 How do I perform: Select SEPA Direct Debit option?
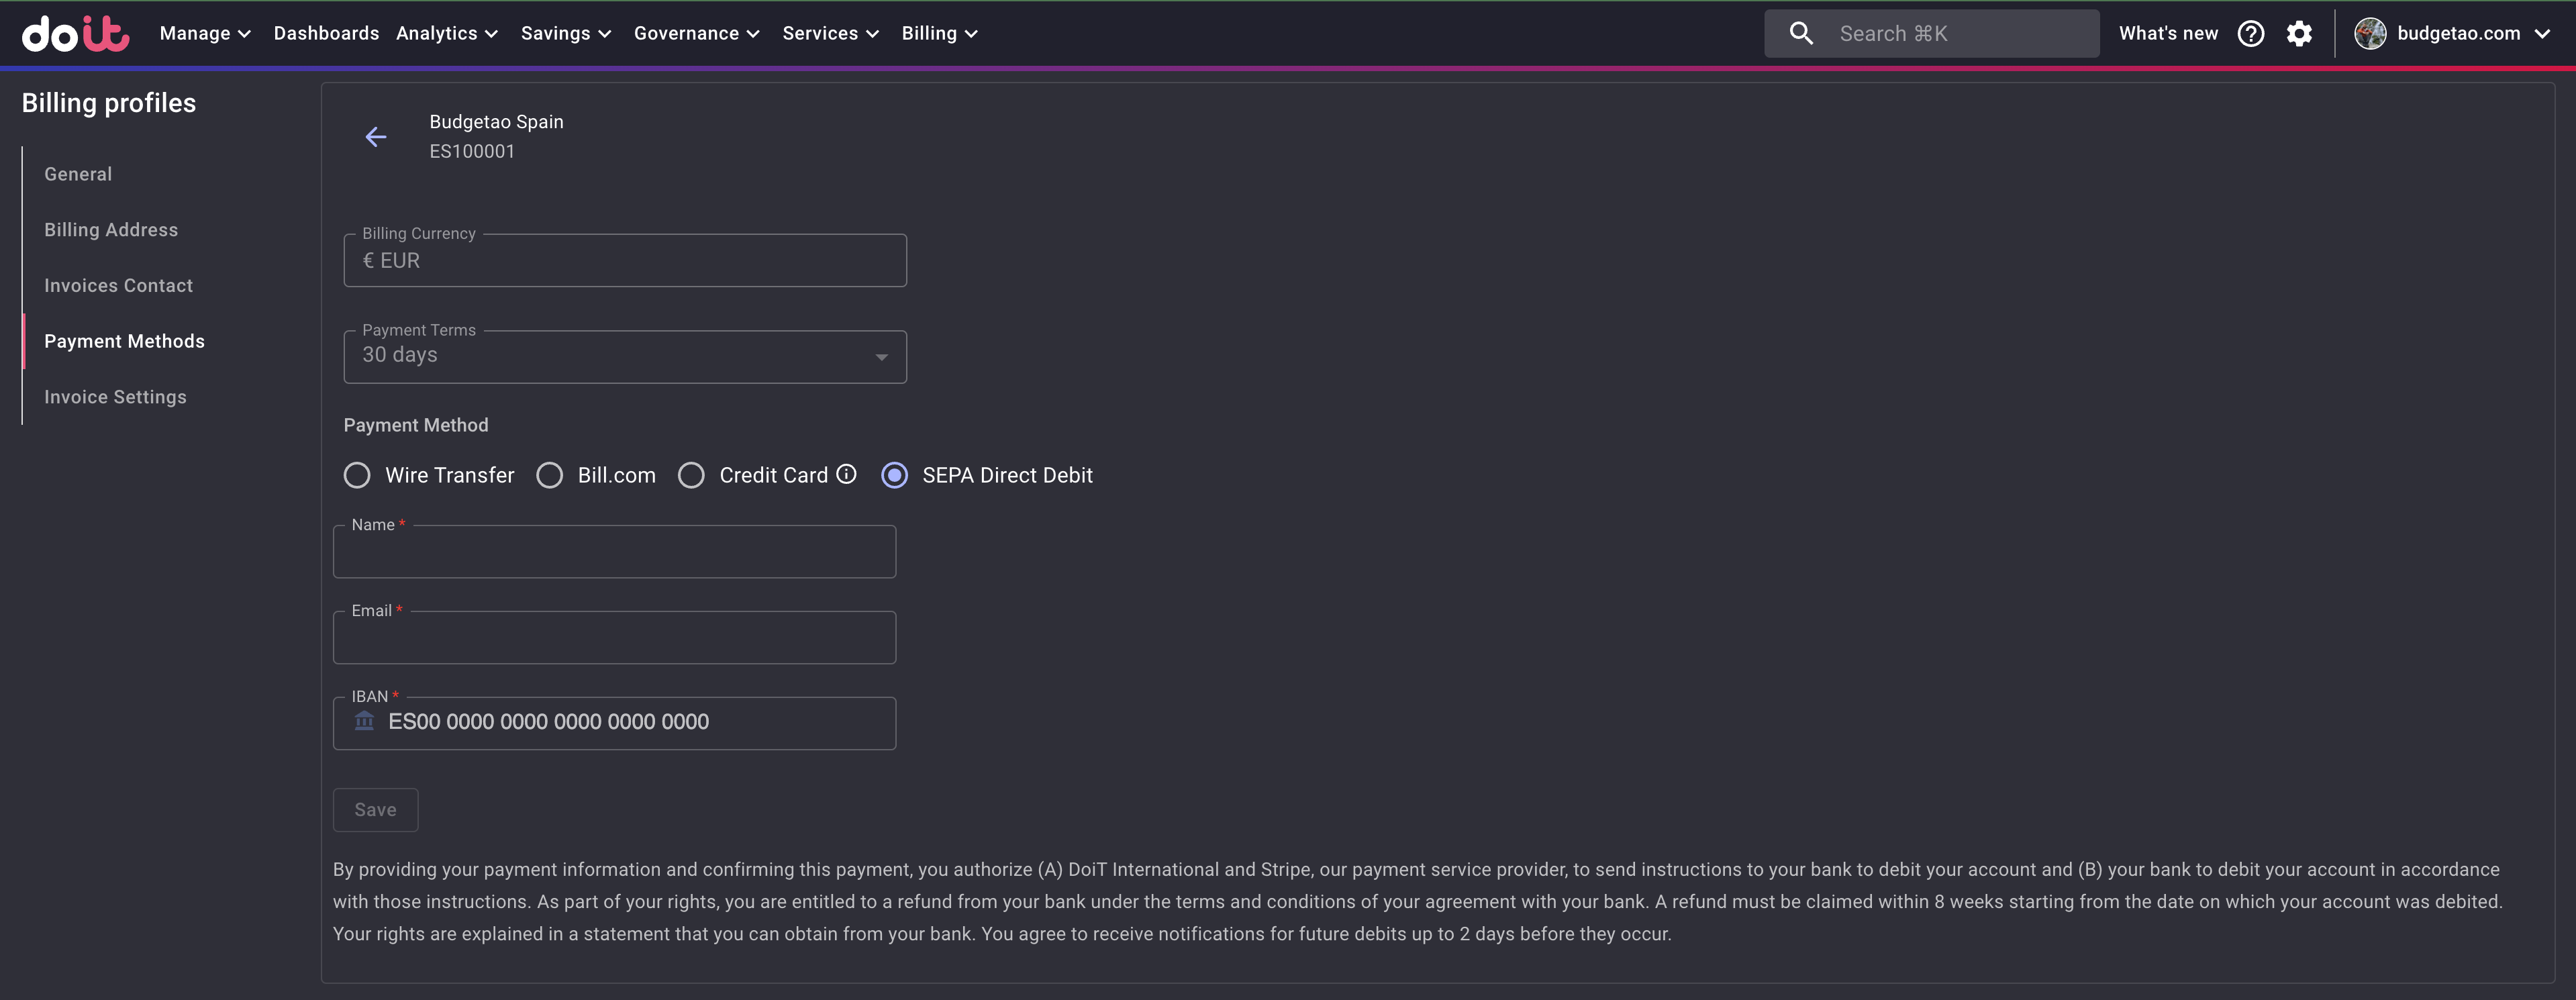pyautogui.click(x=895, y=475)
